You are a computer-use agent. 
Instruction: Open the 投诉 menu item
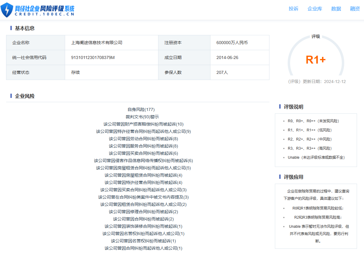(293, 9)
